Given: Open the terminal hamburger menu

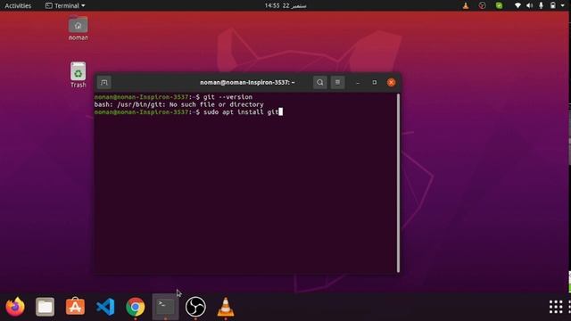Looking at the screenshot, I should (x=337, y=83).
